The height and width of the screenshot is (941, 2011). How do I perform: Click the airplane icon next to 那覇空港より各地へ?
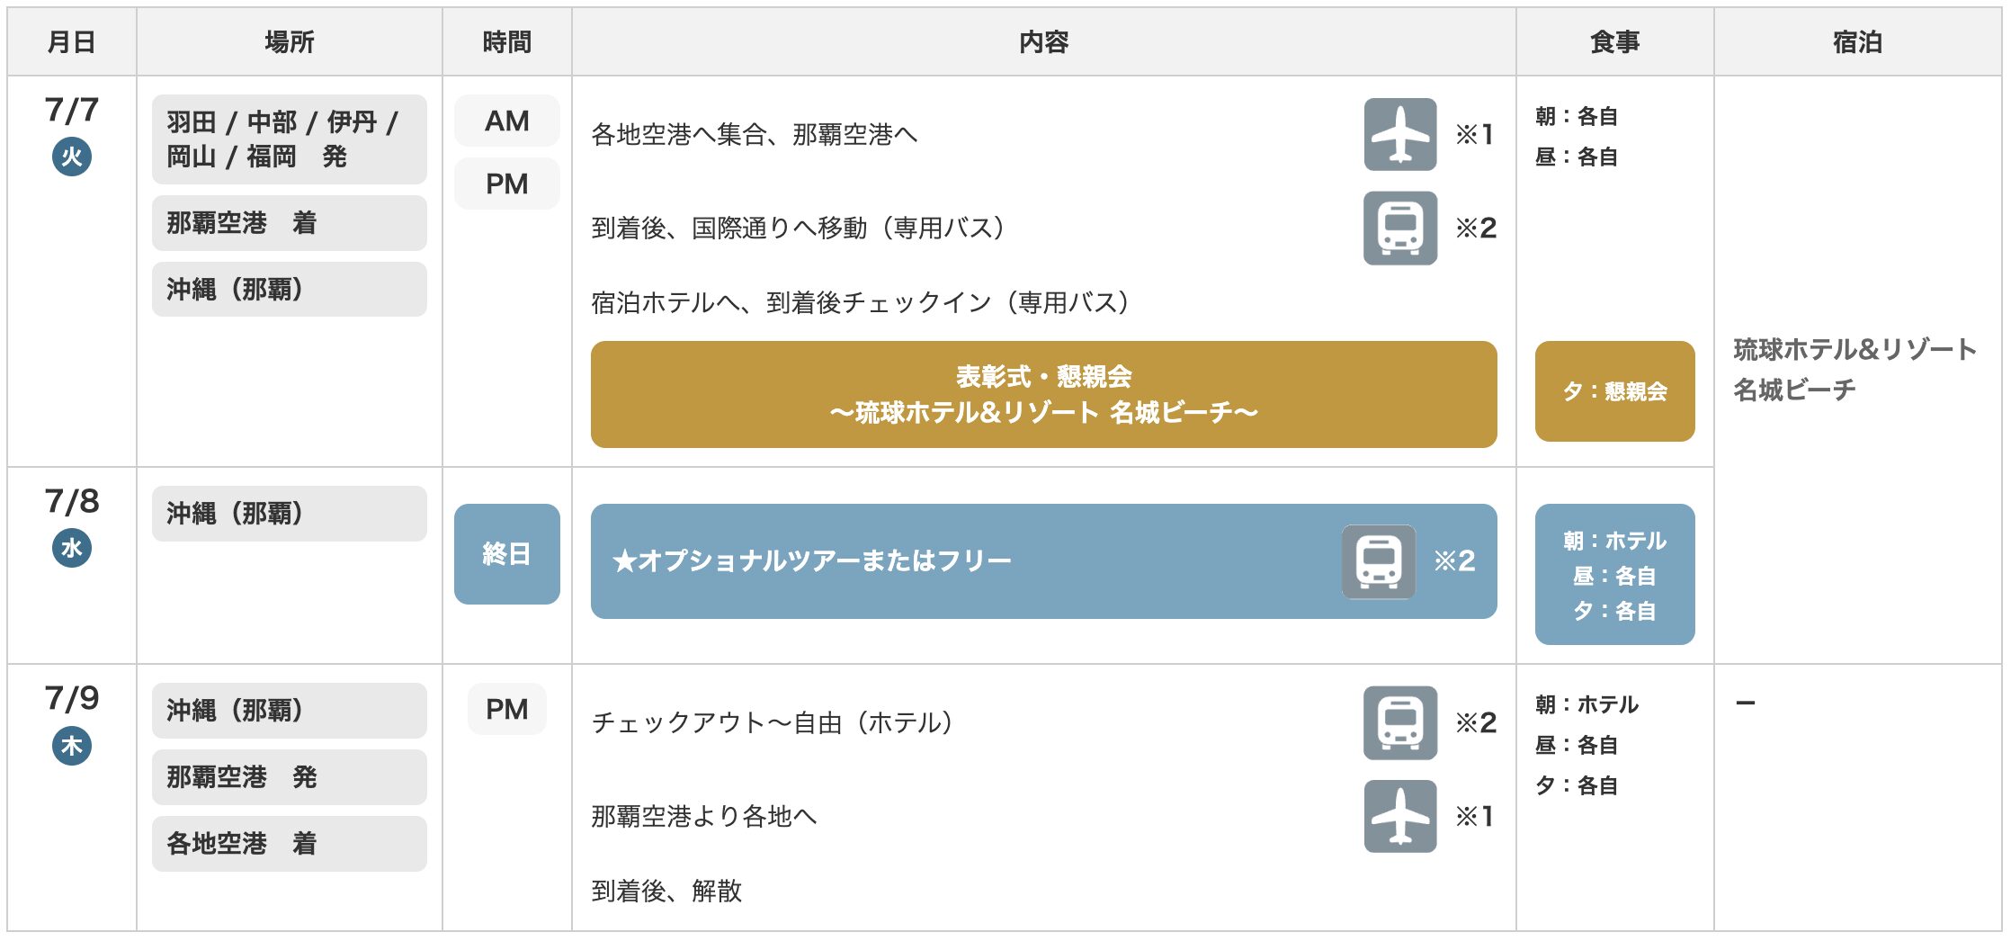point(1399,817)
